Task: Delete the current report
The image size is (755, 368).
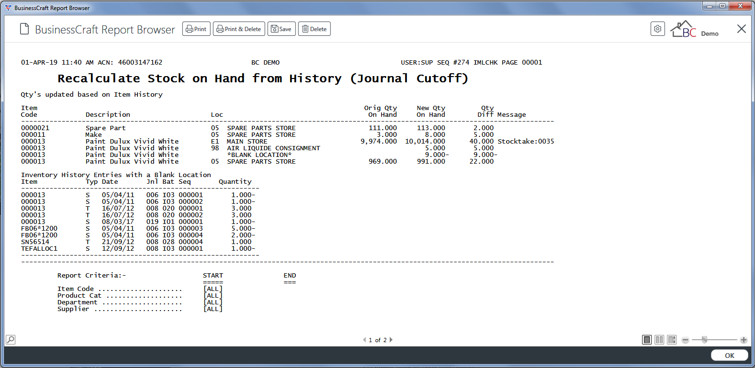Action: [314, 29]
